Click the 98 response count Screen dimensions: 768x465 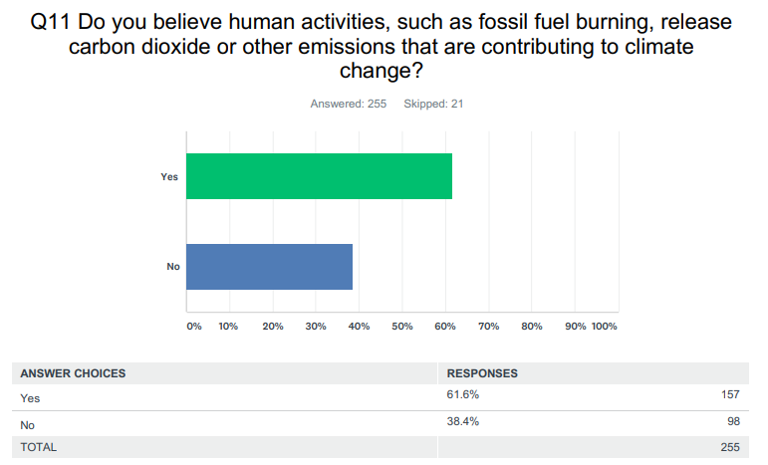(x=732, y=421)
